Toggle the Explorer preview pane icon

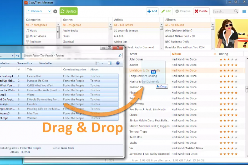click(x=110, y=63)
